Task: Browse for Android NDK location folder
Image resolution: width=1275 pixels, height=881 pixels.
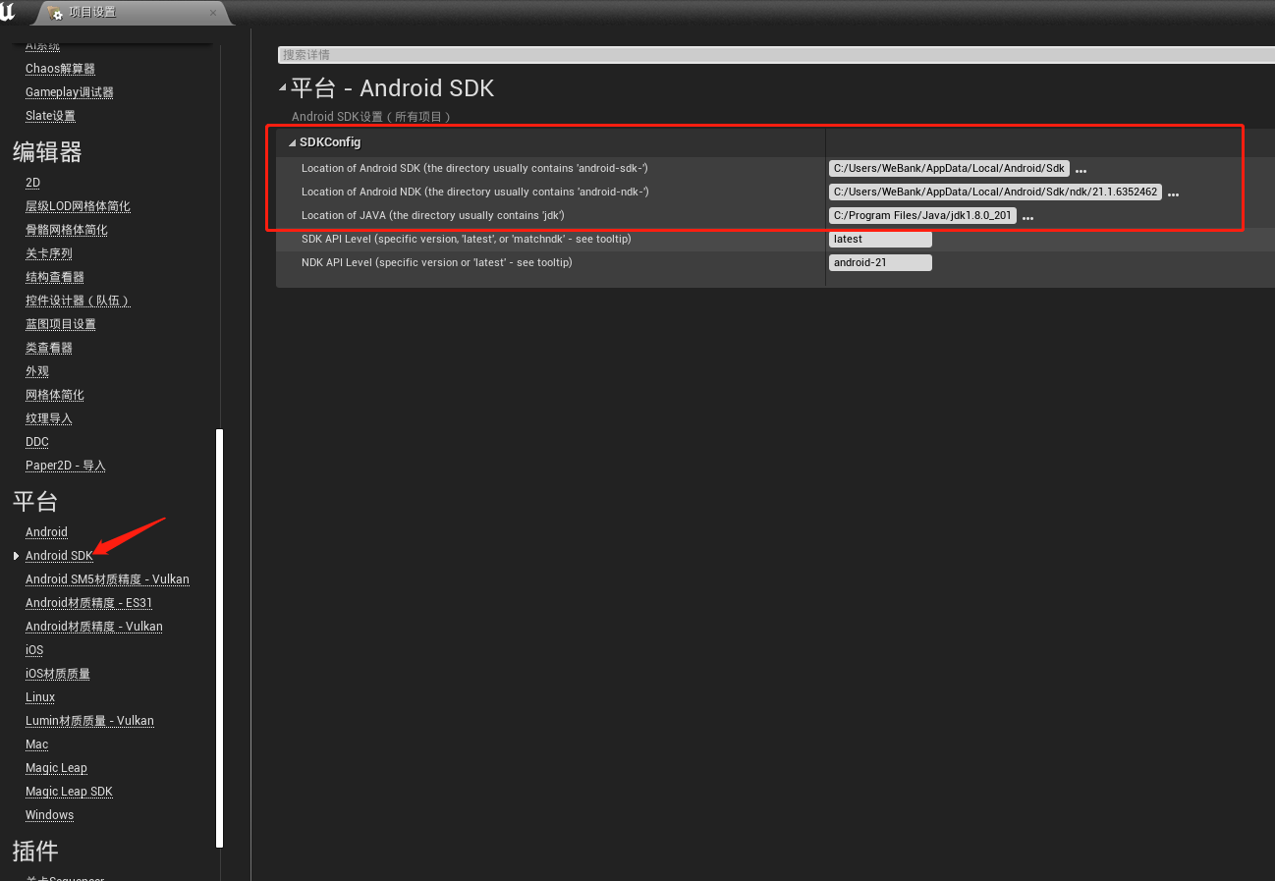Action: [1173, 193]
